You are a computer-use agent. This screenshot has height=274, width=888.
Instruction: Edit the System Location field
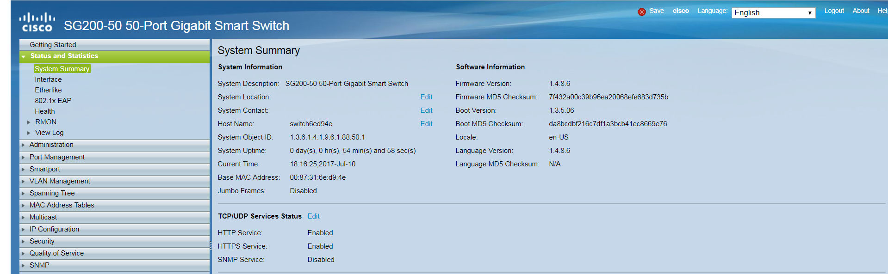pyautogui.click(x=426, y=97)
